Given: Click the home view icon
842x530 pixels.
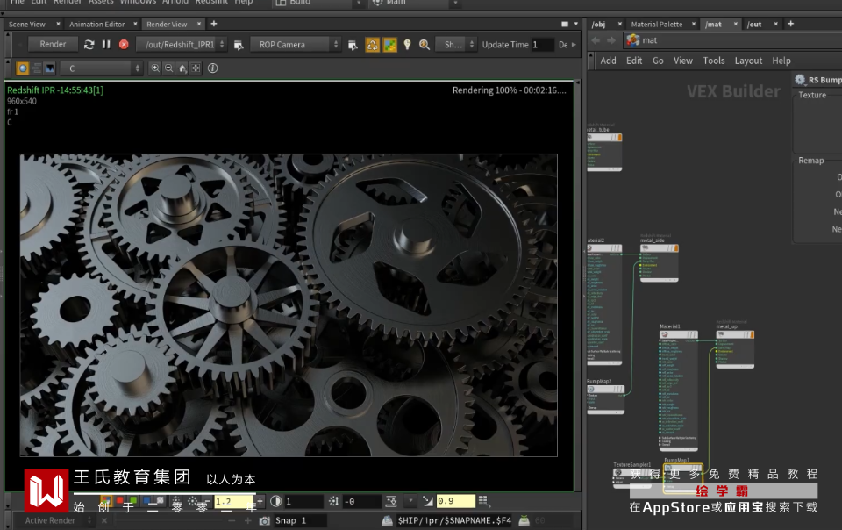Looking at the screenshot, I should [x=182, y=68].
